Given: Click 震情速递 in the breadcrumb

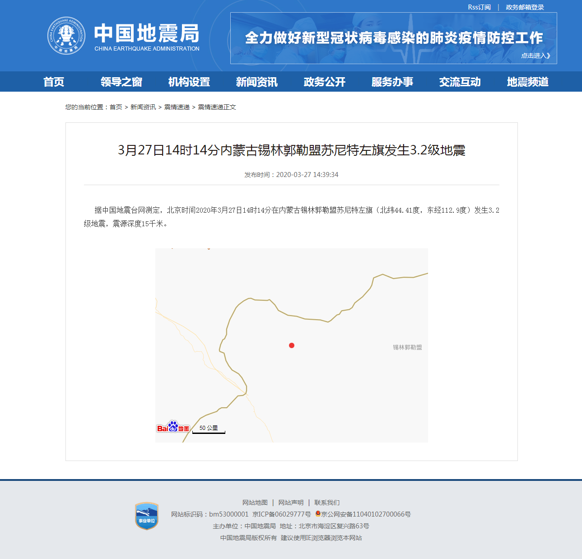Looking at the screenshot, I should (177, 107).
